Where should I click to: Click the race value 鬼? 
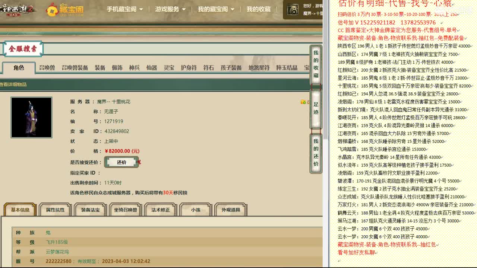point(48,233)
